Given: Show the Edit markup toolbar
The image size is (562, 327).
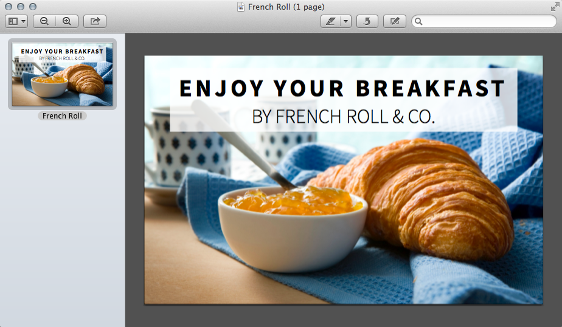Looking at the screenshot, I should (x=395, y=21).
